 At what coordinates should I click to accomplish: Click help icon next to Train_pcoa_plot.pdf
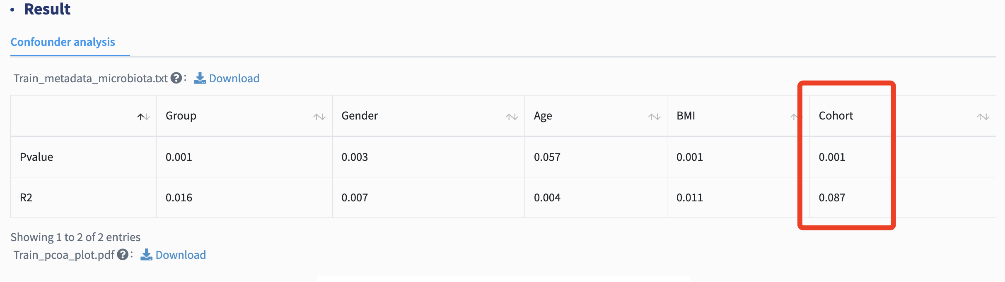point(123,255)
